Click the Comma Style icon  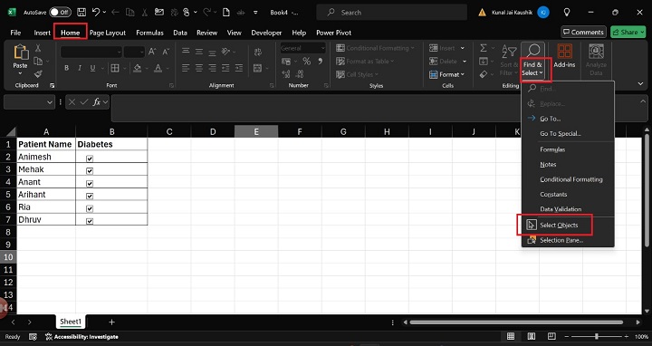(x=321, y=62)
